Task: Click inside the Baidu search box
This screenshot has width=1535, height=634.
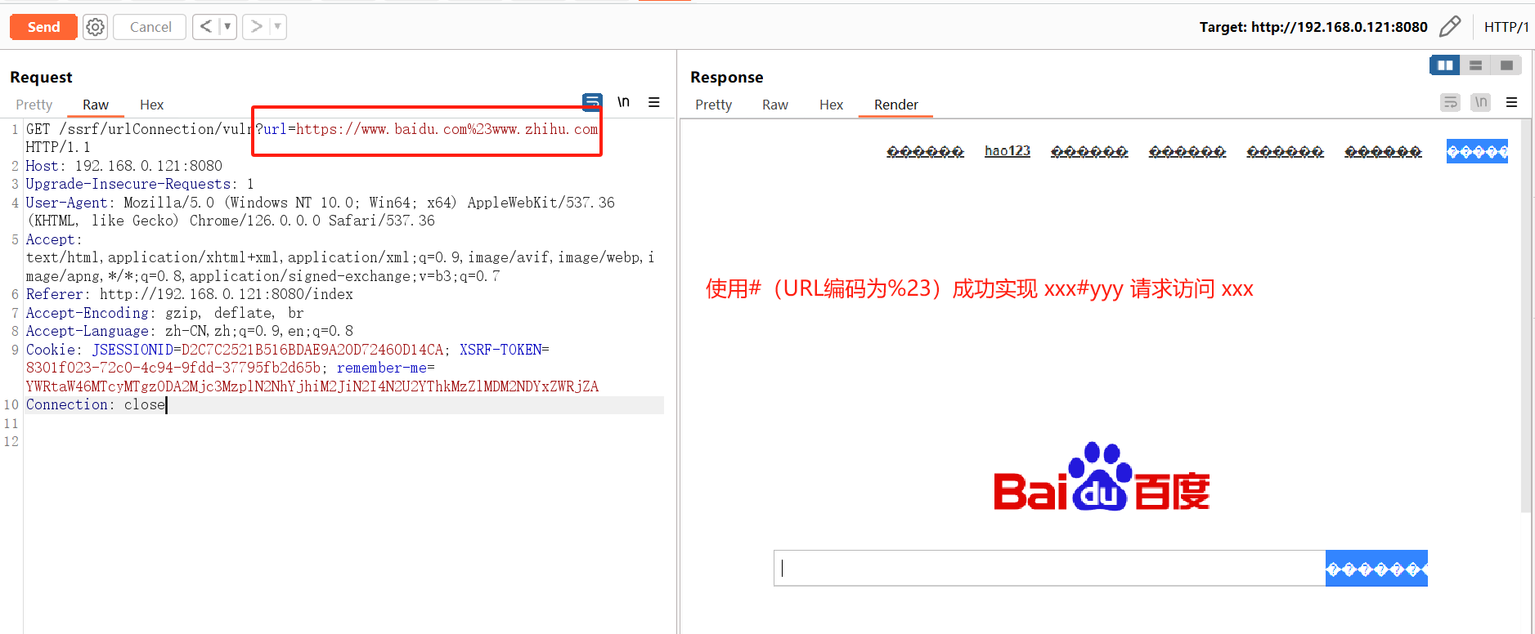Action: pyautogui.click(x=1050, y=568)
